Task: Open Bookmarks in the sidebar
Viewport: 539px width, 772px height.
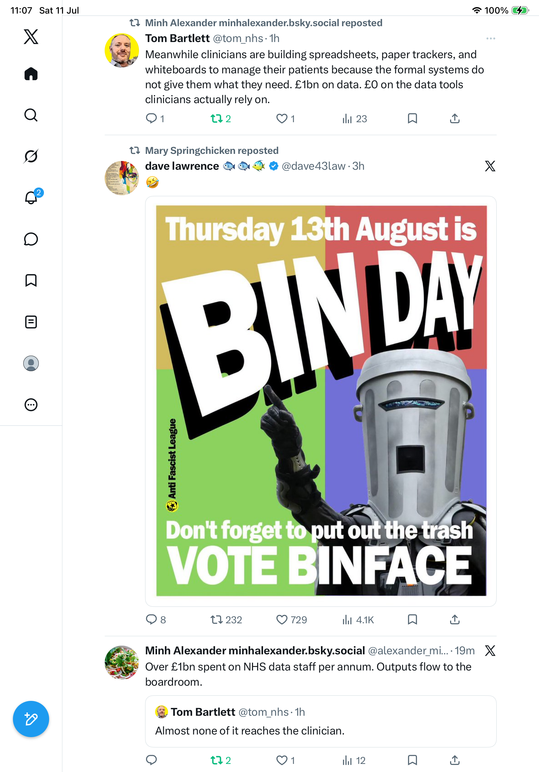Action: tap(31, 280)
